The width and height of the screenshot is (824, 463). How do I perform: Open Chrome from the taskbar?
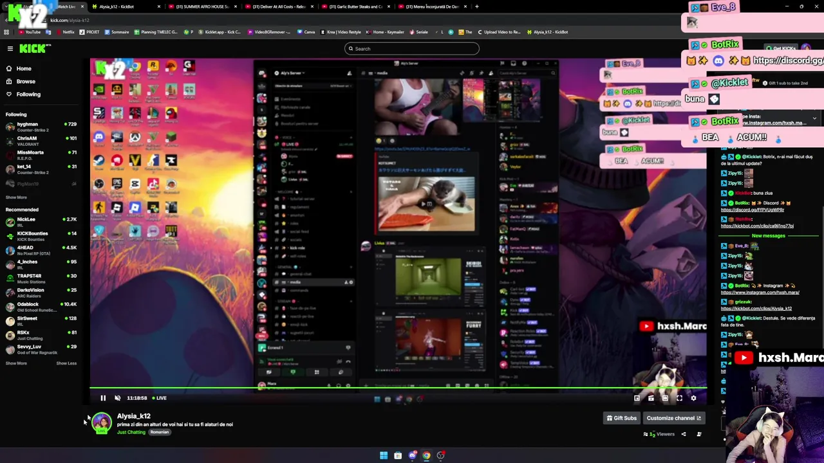click(427, 455)
